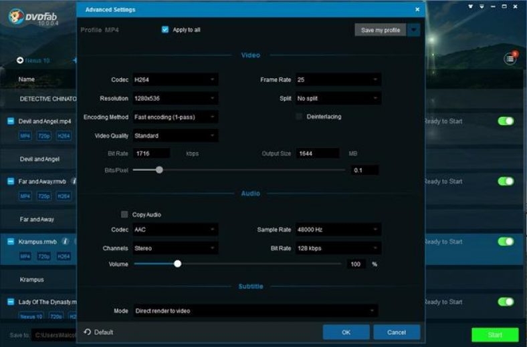Click the info icon beside Far and Away.rmvb
The width and height of the screenshot is (527, 347).
coord(74,181)
